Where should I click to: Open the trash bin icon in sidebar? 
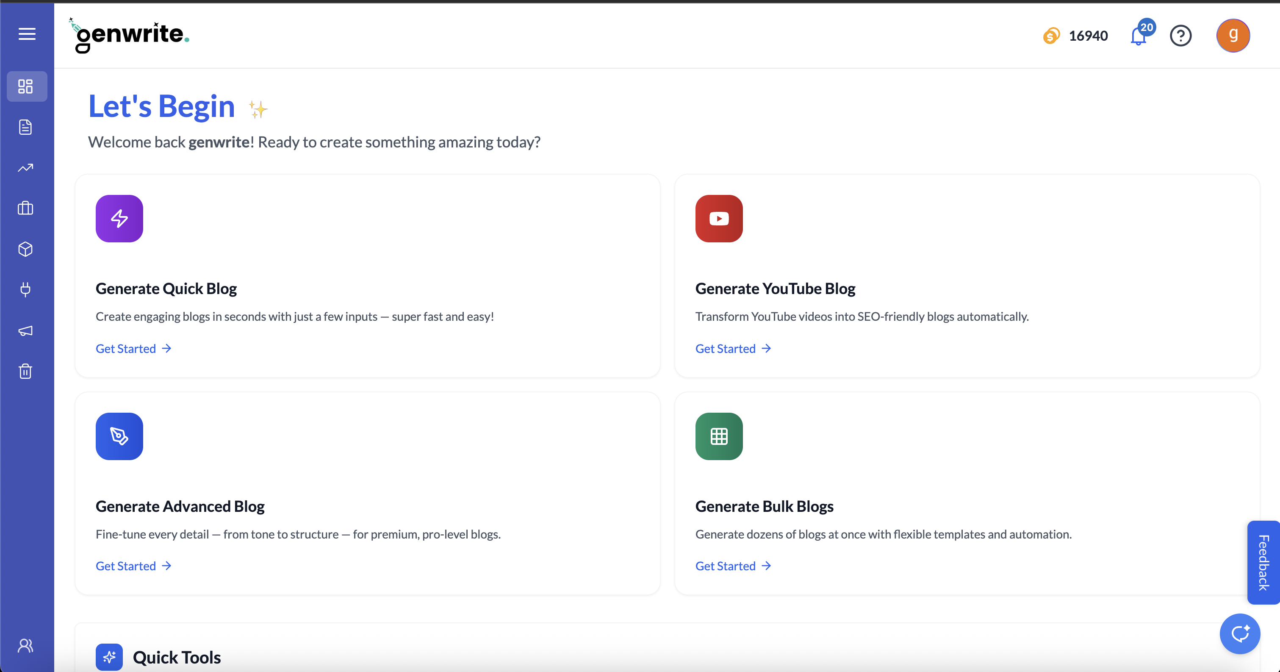pos(26,371)
